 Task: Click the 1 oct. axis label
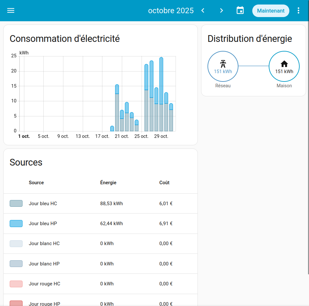24,136
